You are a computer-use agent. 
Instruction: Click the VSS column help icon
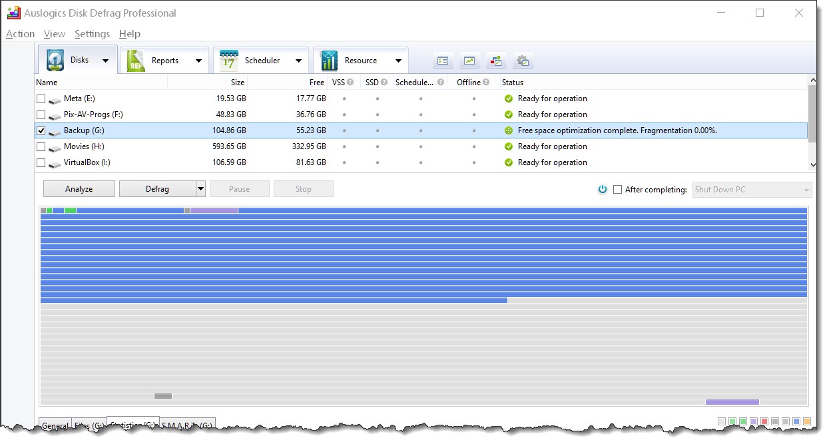(x=352, y=83)
